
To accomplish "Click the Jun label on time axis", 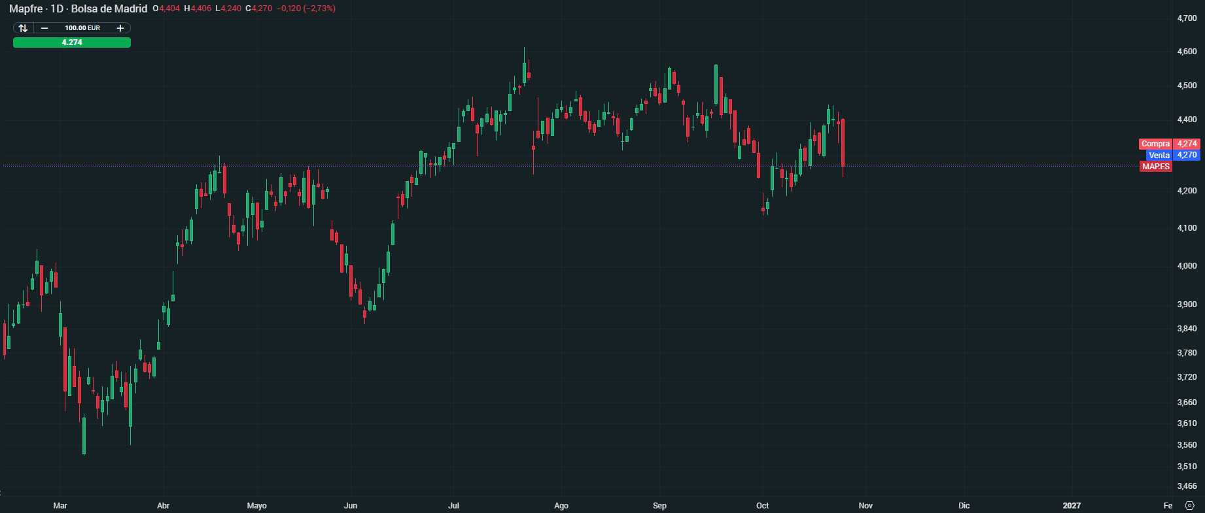I will click(x=351, y=506).
